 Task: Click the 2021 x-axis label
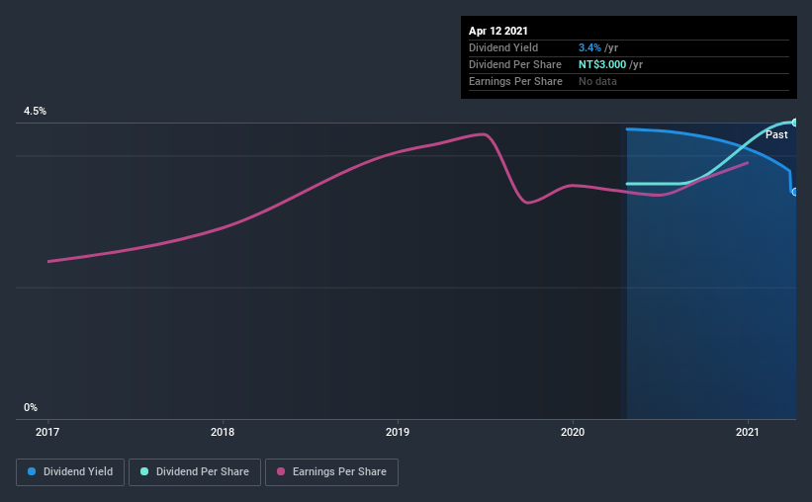click(x=748, y=432)
